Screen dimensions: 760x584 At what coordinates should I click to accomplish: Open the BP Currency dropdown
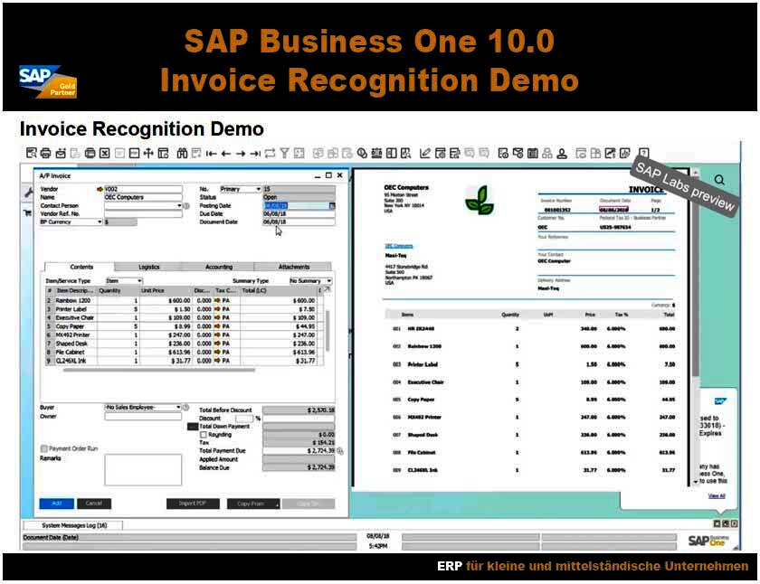coord(99,220)
